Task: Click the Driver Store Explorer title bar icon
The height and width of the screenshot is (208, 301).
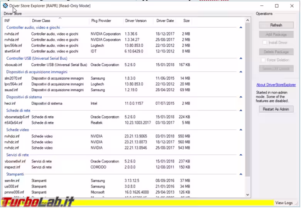Action: (x=5, y=6)
